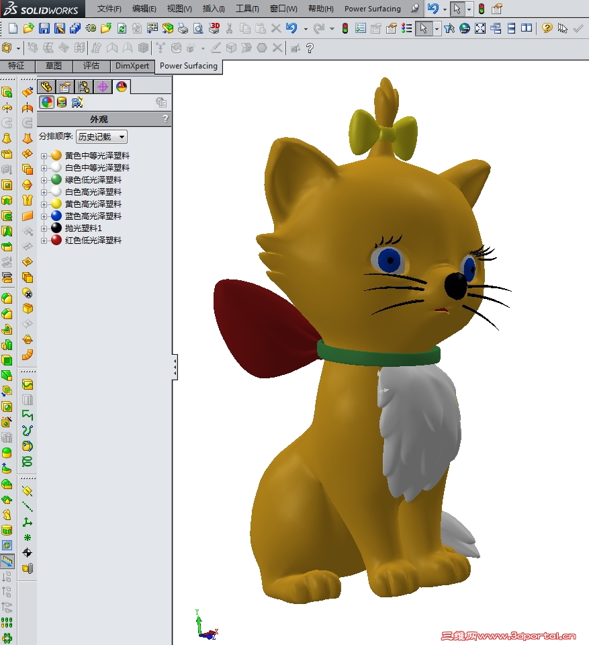The width and height of the screenshot is (589, 645).
Task: Click the 外观 panel help question mark
Action: coord(165,119)
